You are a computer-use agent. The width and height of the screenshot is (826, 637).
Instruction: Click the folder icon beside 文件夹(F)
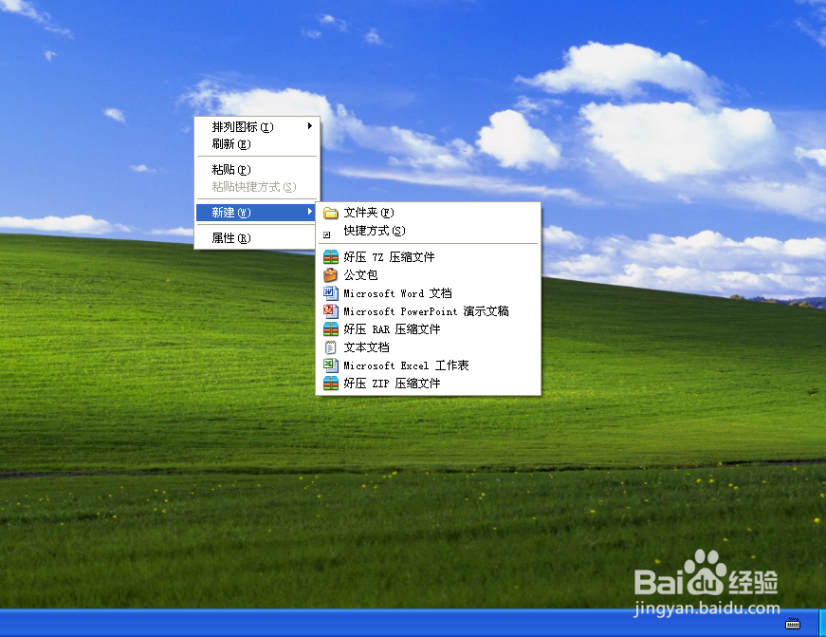[x=331, y=213]
